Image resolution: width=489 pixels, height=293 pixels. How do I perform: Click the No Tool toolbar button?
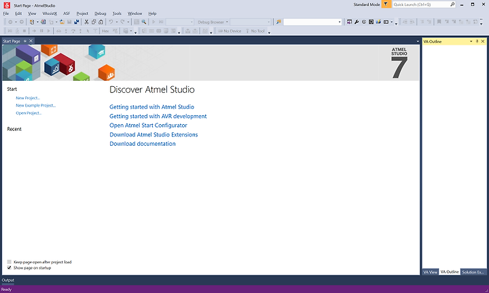click(255, 31)
